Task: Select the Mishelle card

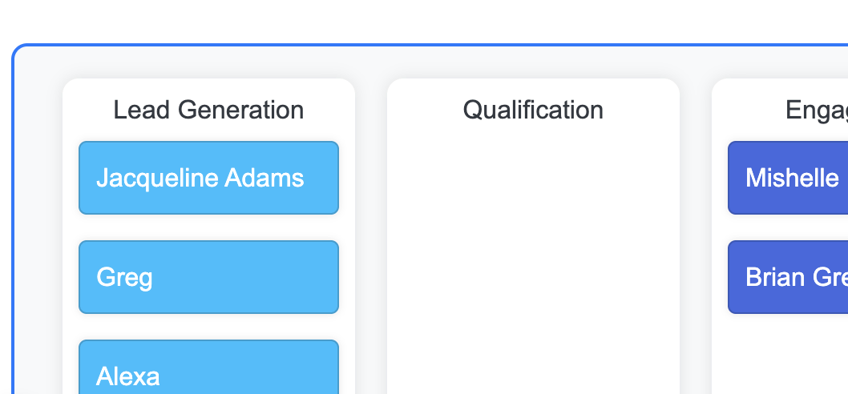Action: click(x=787, y=178)
